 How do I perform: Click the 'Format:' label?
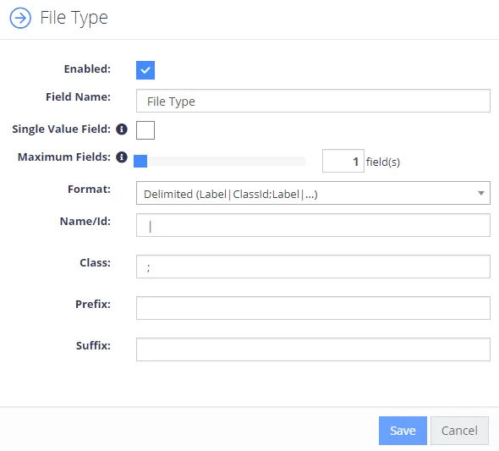[x=89, y=190]
